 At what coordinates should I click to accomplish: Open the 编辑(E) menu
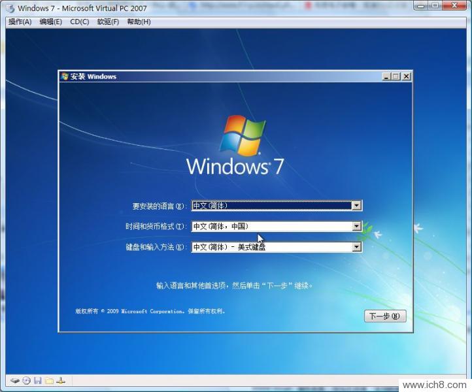(50, 22)
